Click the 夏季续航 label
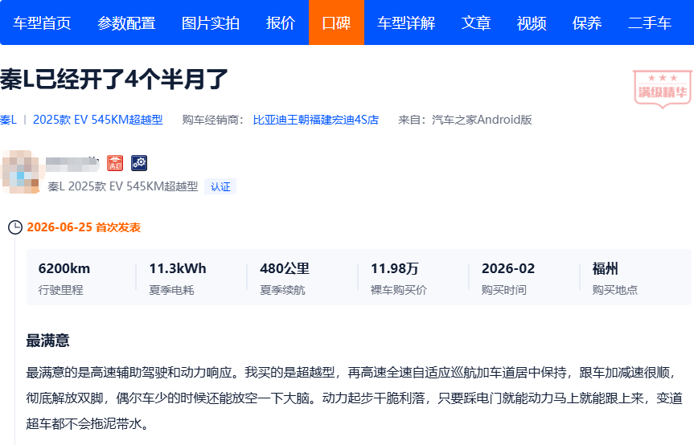The height and width of the screenshot is (445, 694). click(282, 290)
